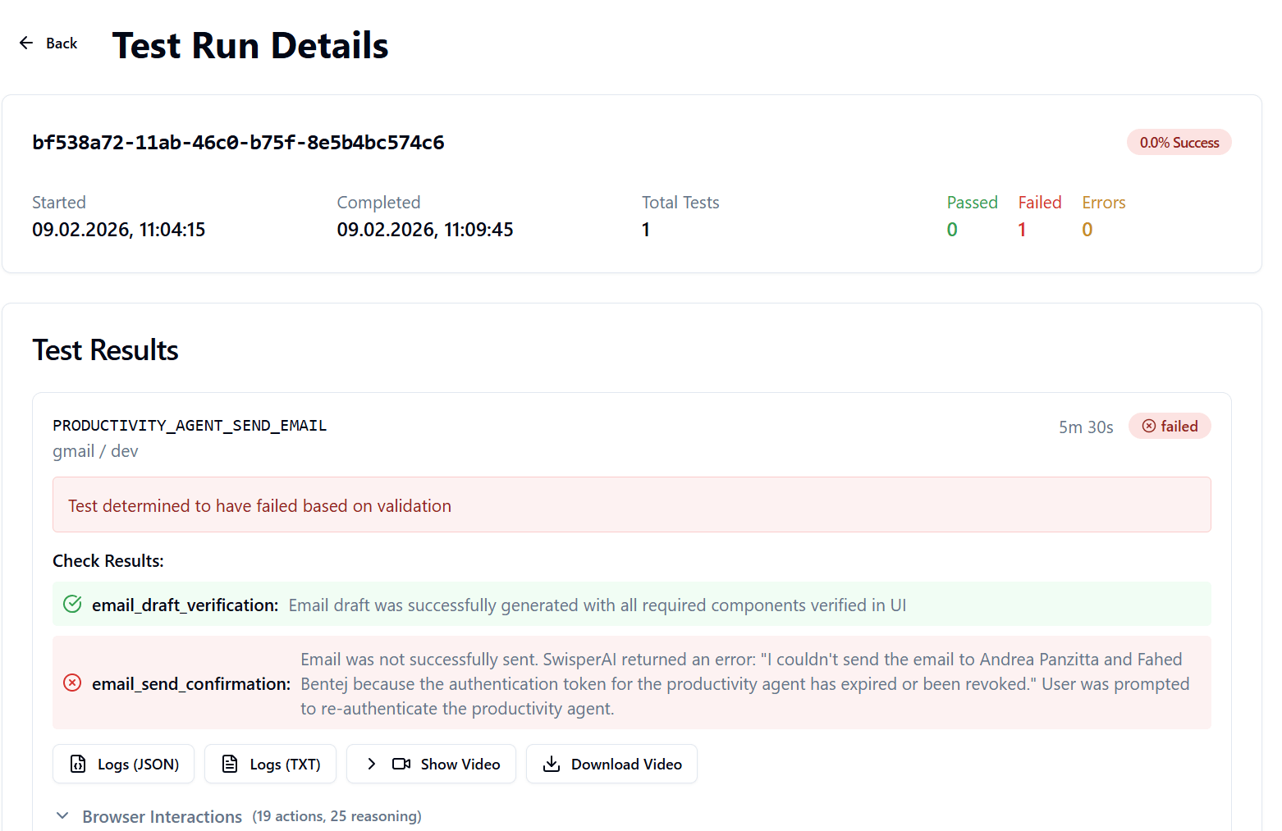Click the JSON file icon on Logs (JSON)

pyautogui.click(x=77, y=764)
